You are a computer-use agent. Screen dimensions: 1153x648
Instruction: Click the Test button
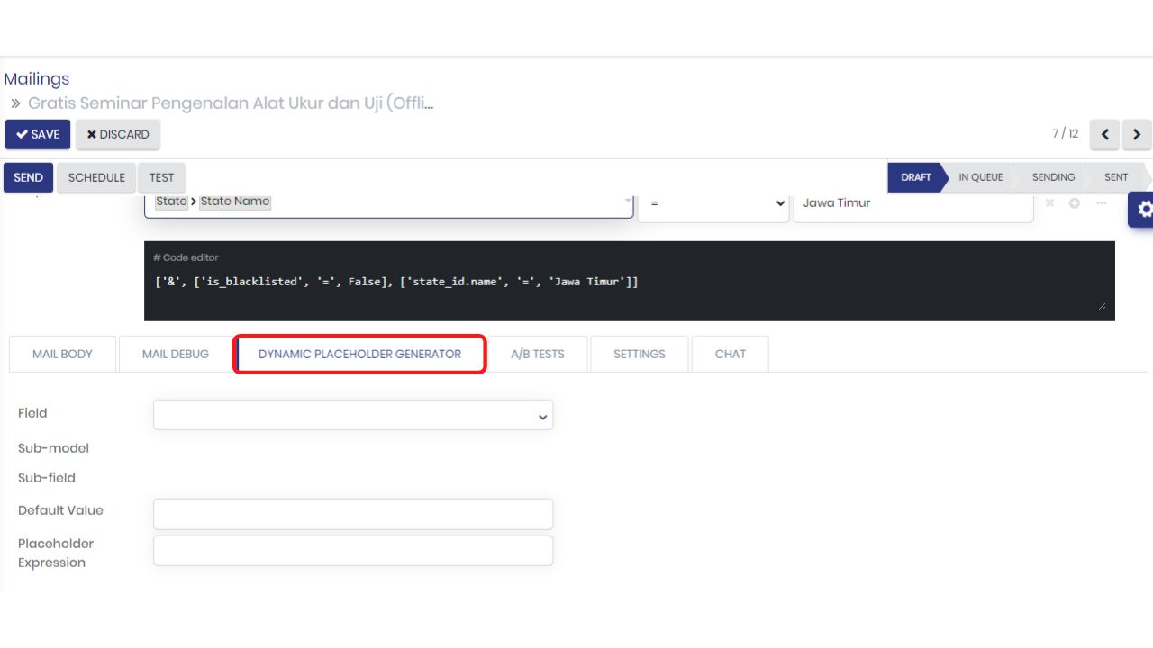tap(162, 177)
